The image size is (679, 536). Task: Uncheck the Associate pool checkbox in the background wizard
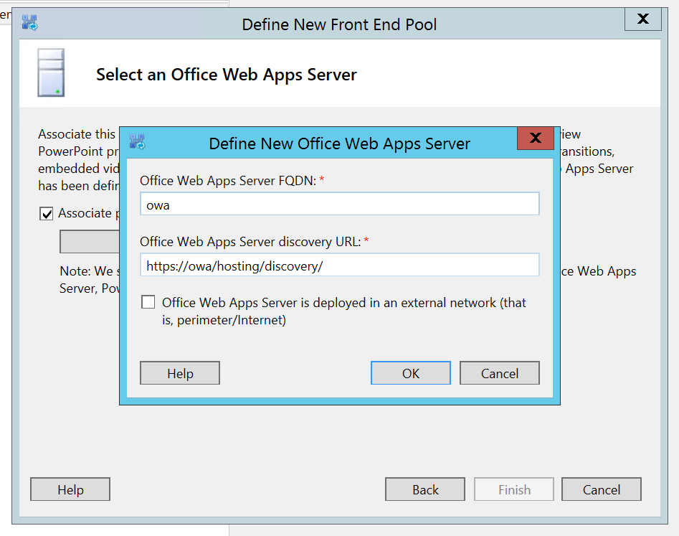tap(47, 214)
